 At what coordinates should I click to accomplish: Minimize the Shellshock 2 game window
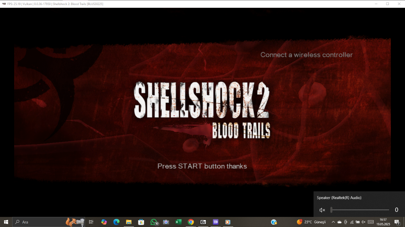point(376,4)
